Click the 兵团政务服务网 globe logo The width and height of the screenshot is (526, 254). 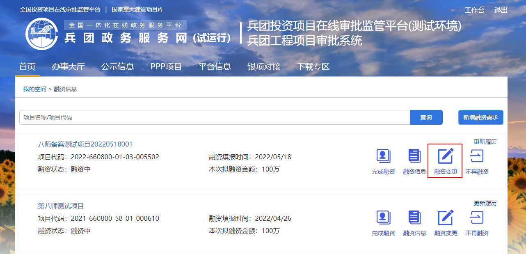tap(41, 34)
